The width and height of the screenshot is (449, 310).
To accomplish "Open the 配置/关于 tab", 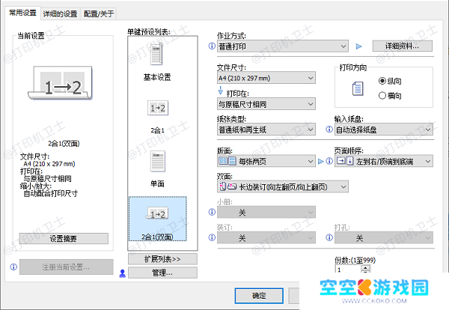I will tap(100, 13).
